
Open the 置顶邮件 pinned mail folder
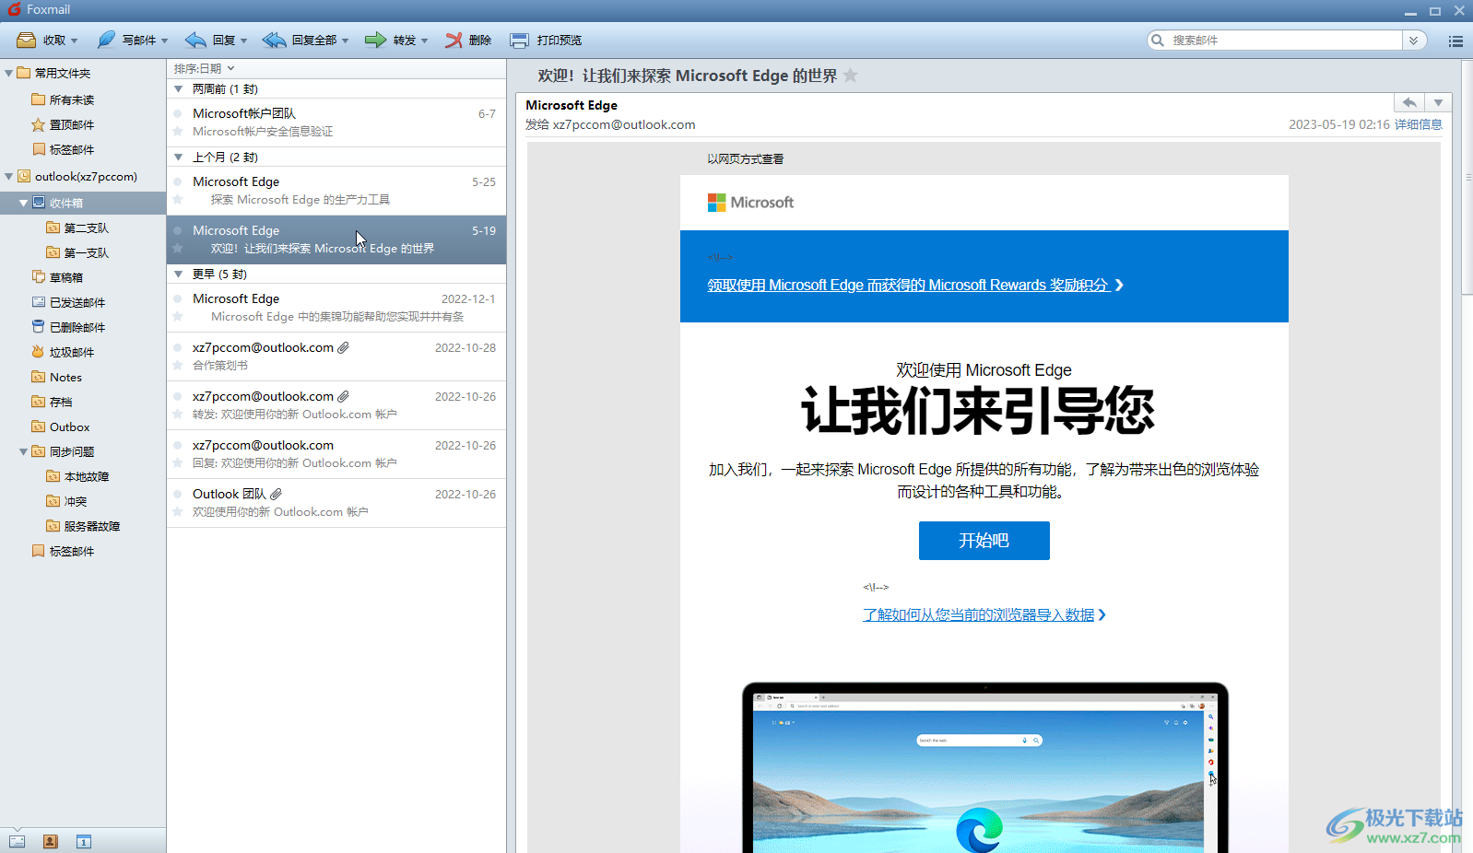(63, 124)
